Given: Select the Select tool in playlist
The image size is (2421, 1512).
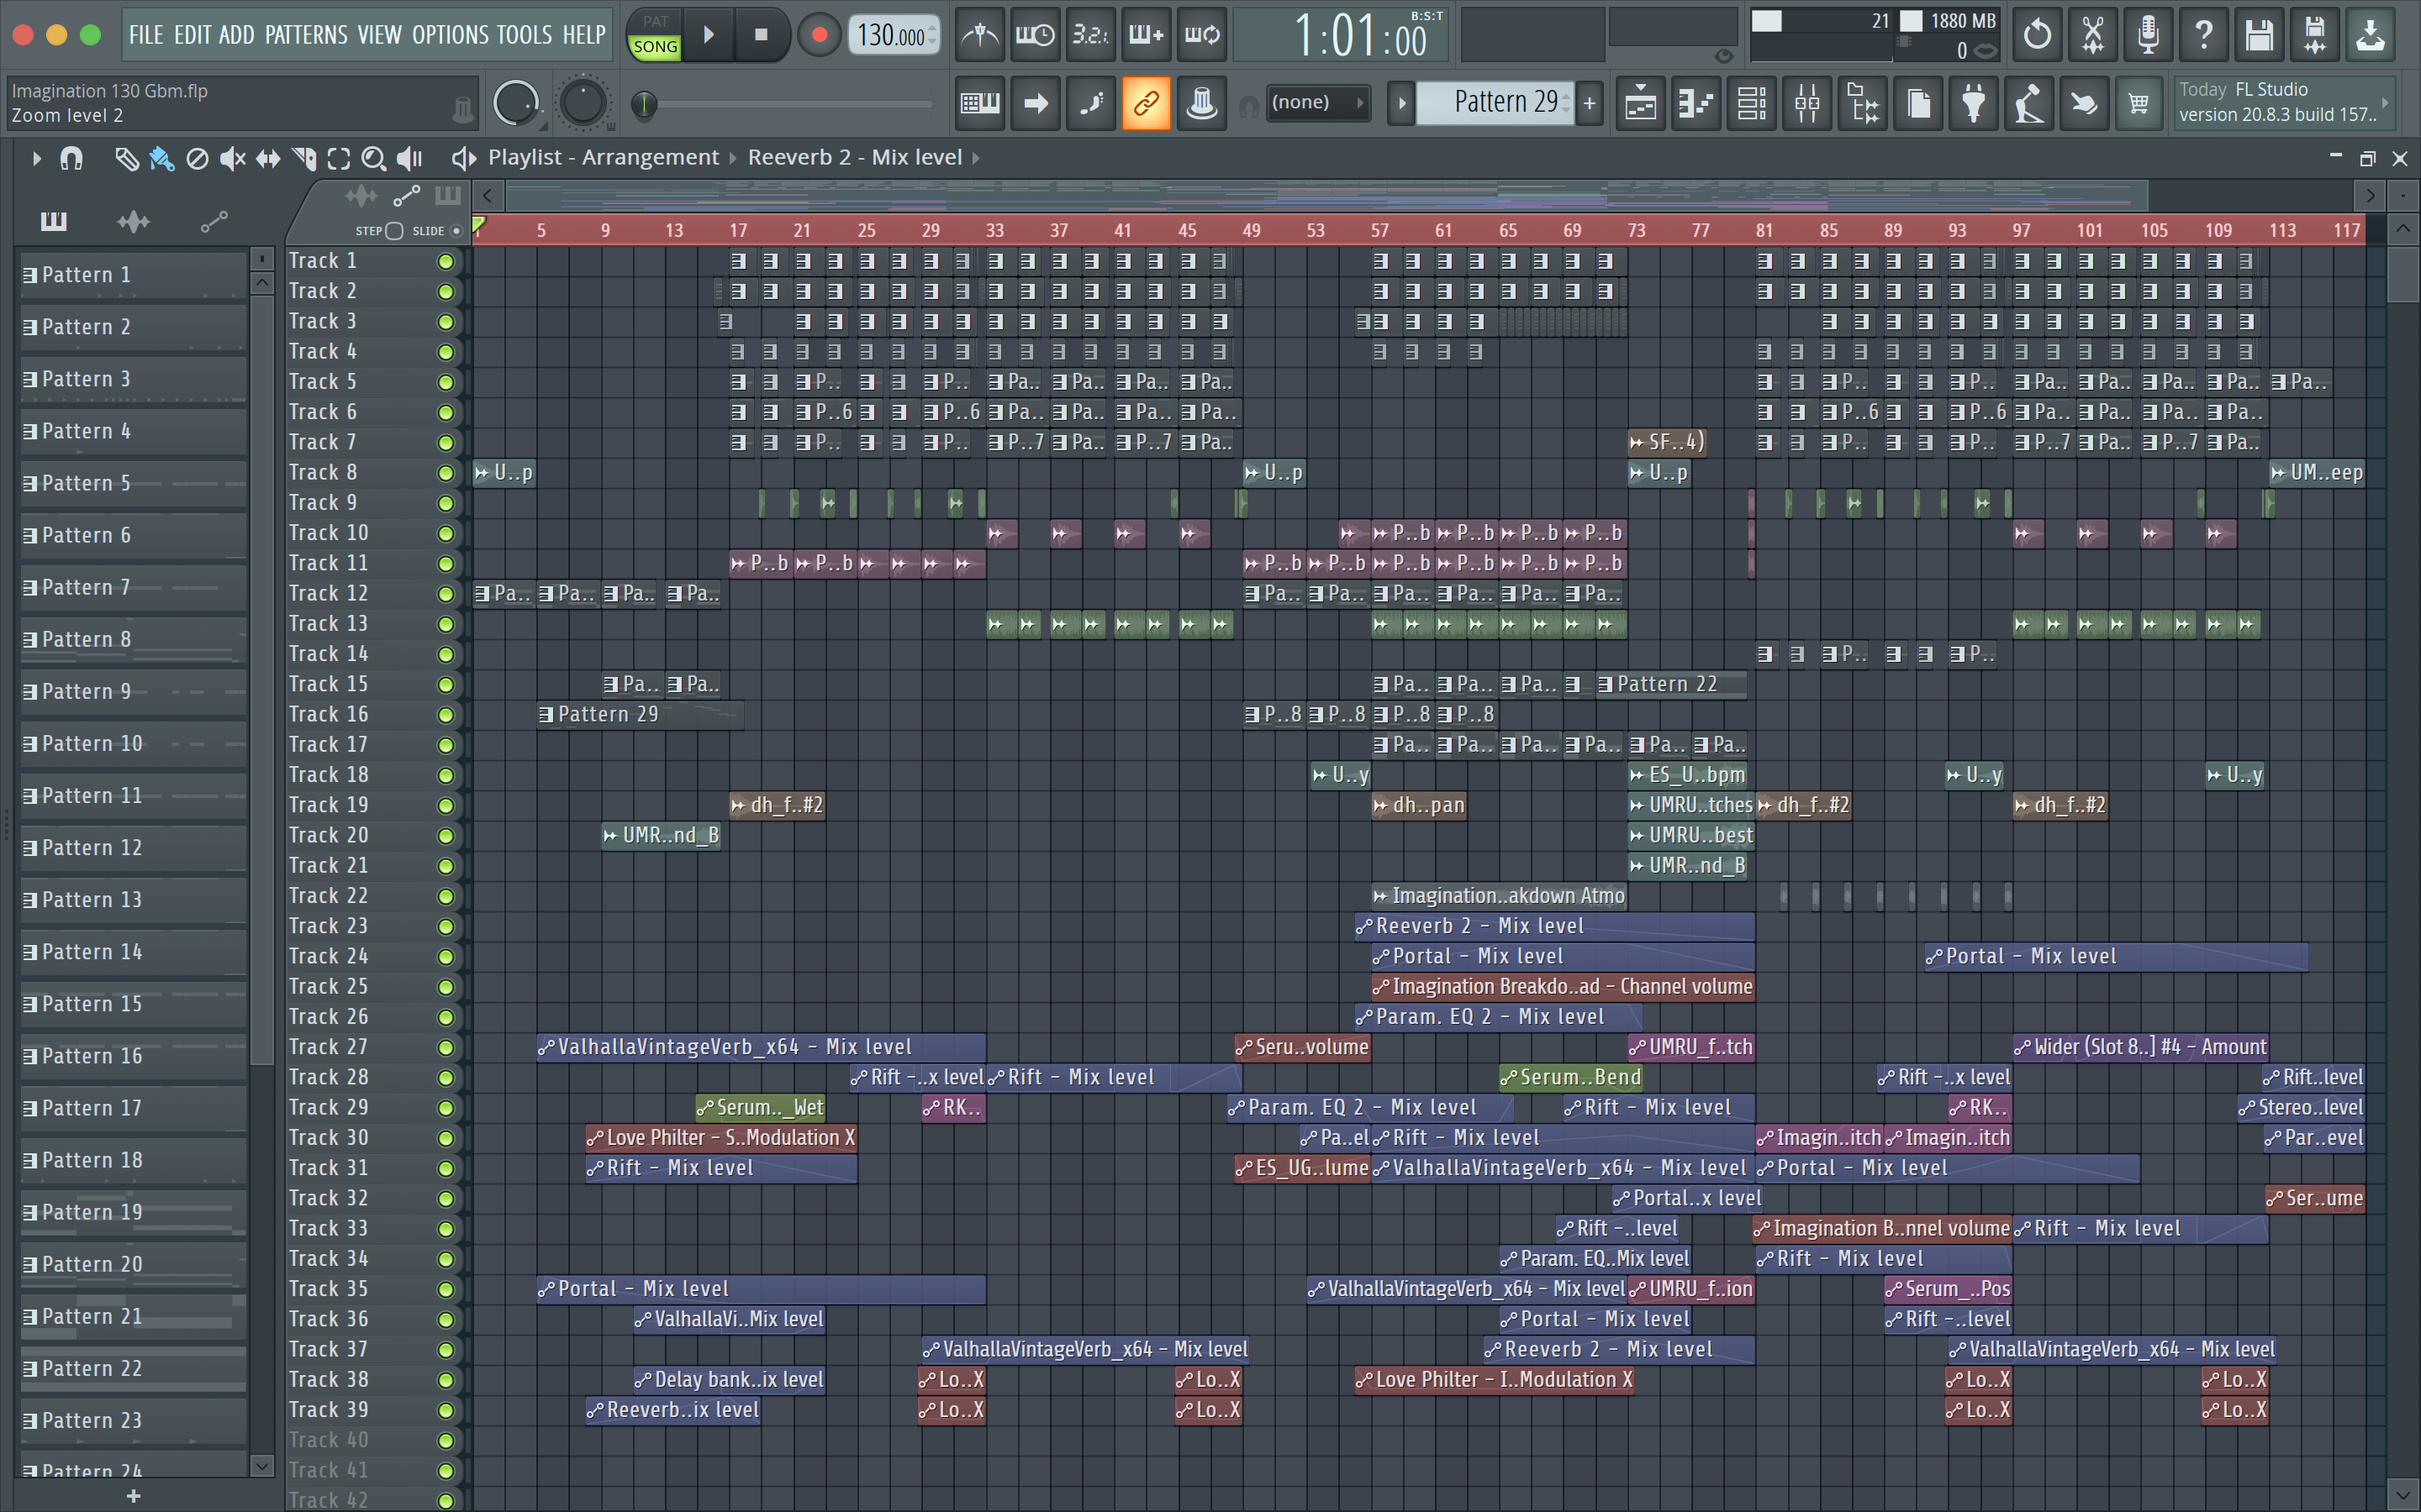Looking at the screenshot, I should click(339, 158).
